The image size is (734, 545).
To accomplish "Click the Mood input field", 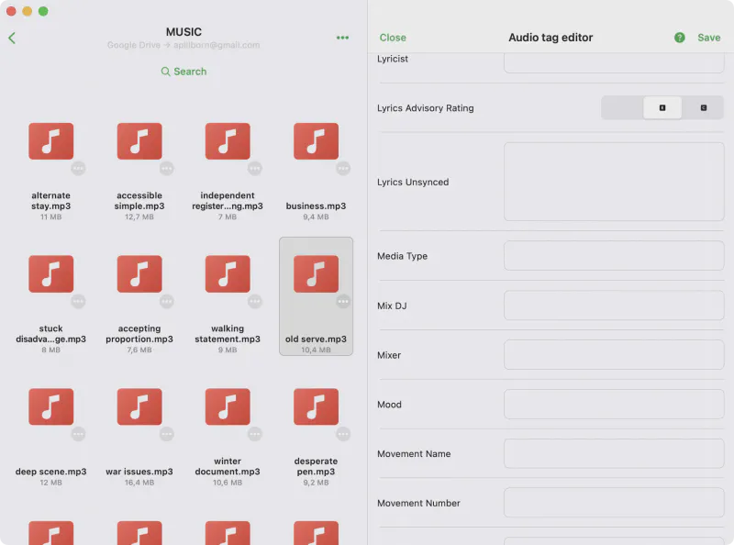I will [613, 405].
